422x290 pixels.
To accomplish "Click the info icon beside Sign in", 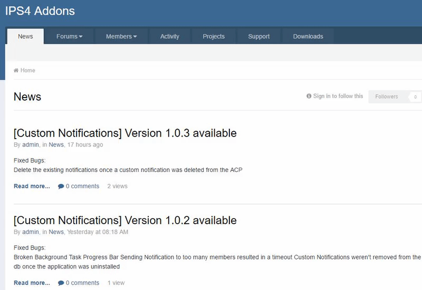I will tap(309, 96).
